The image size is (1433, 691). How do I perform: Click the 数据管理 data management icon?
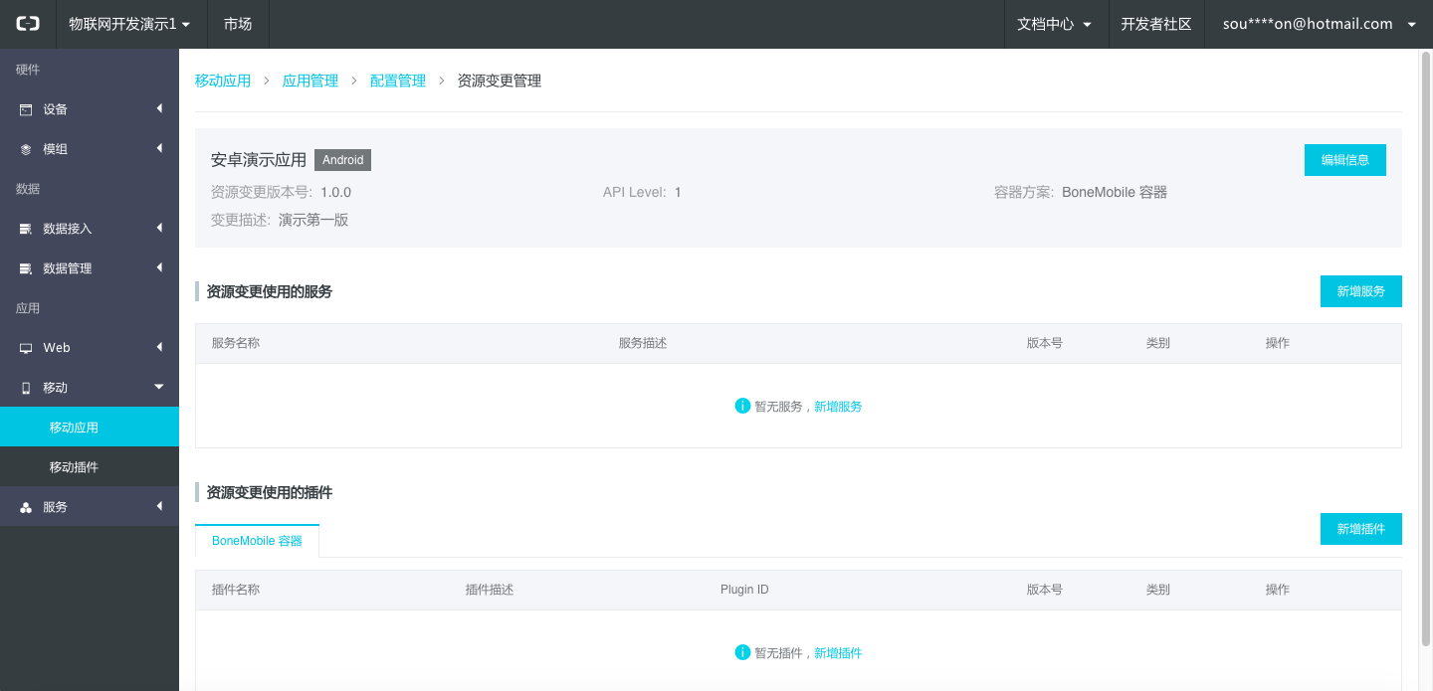(x=26, y=268)
